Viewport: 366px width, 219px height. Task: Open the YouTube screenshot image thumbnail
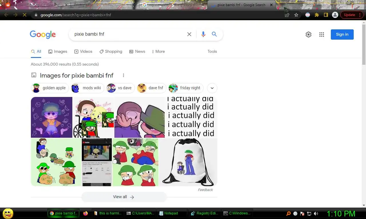97,162
